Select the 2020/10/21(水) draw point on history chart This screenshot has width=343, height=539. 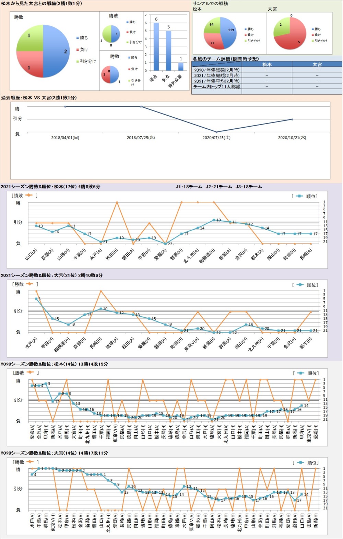tap(292, 119)
